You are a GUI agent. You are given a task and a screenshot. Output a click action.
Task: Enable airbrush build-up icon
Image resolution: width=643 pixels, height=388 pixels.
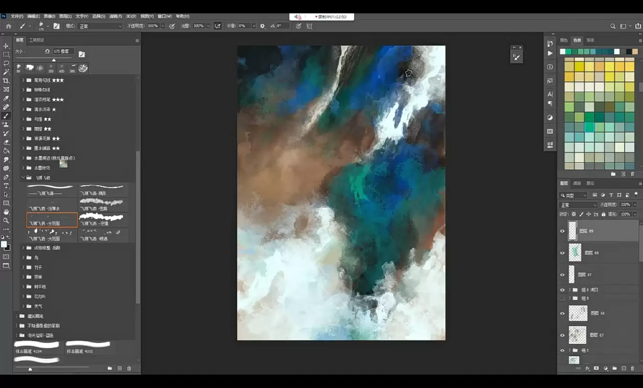(218, 26)
